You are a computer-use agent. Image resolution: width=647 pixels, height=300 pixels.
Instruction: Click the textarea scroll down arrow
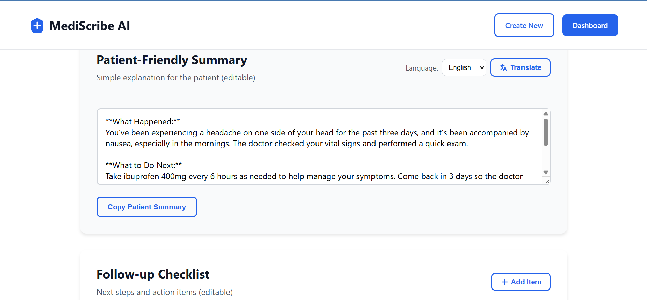pyautogui.click(x=546, y=172)
